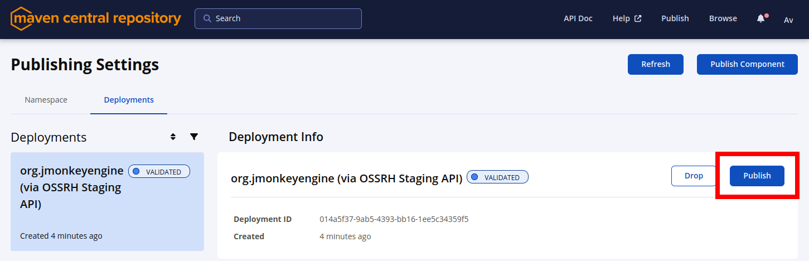809x261 pixels.
Task: Open the deployments filter funnel icon
Action: click(194, 137)
